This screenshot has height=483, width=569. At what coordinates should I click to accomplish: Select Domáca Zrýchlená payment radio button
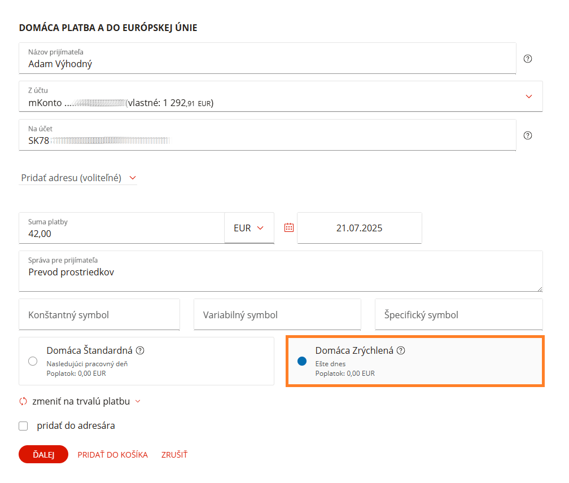coord(301,361)
